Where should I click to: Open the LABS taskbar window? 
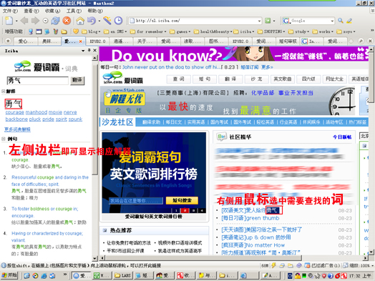click(122, 275)
